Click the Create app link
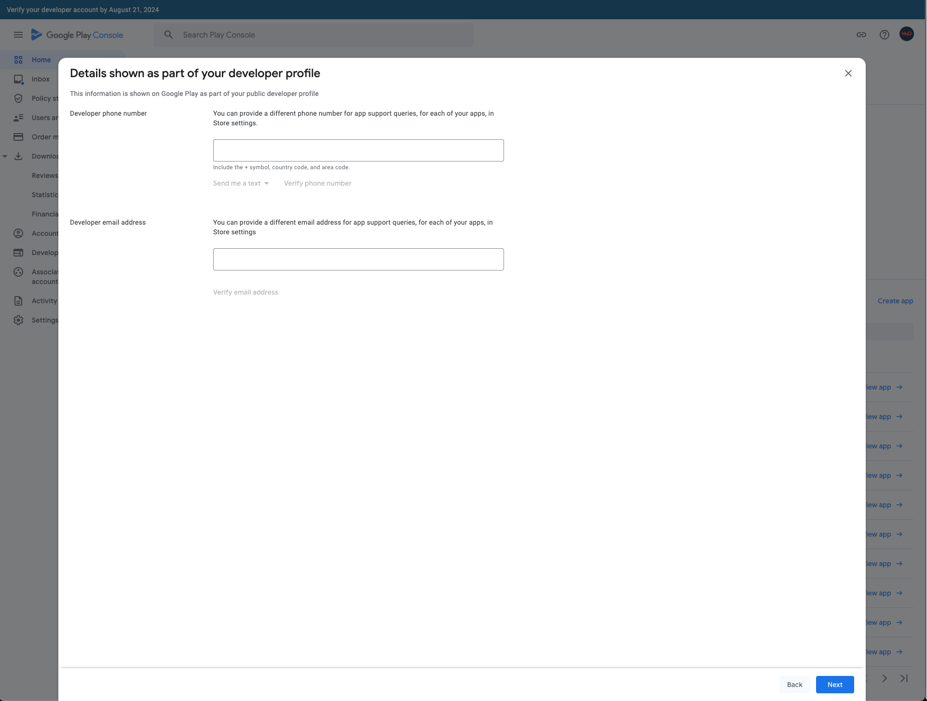 (x=895, y=301)
